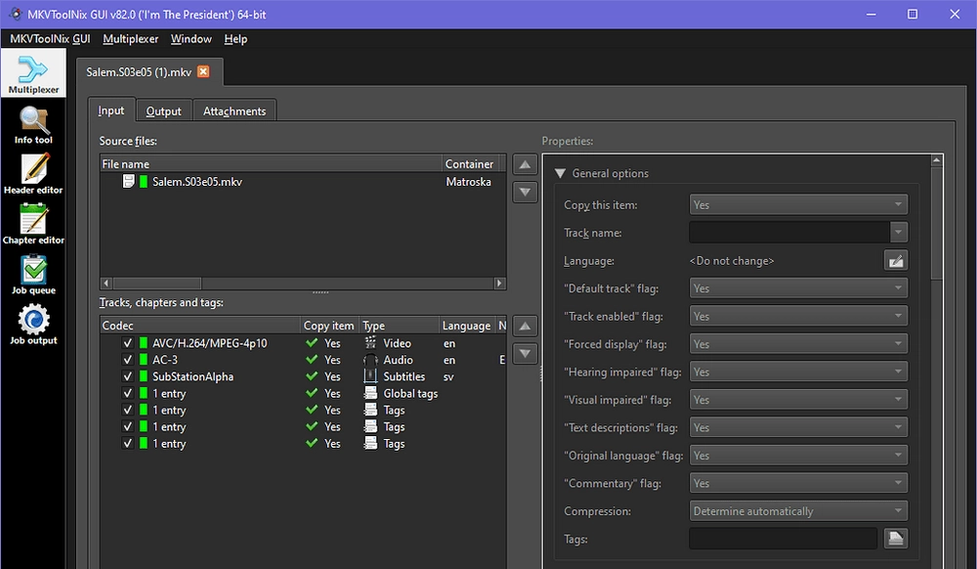This screenshot has width=977, height=569.
Task: Open the Default track flag dropdown
Action: (798, 288)
